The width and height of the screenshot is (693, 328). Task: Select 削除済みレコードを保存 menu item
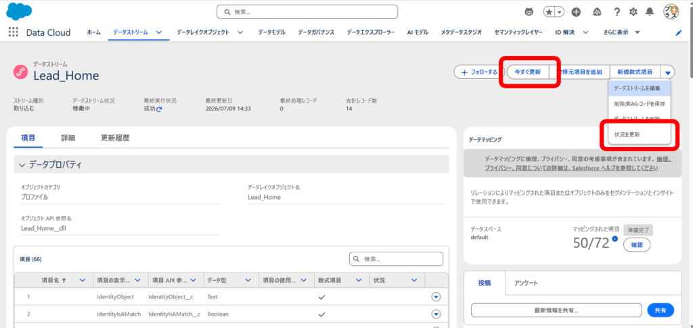(x=639, y=104)
